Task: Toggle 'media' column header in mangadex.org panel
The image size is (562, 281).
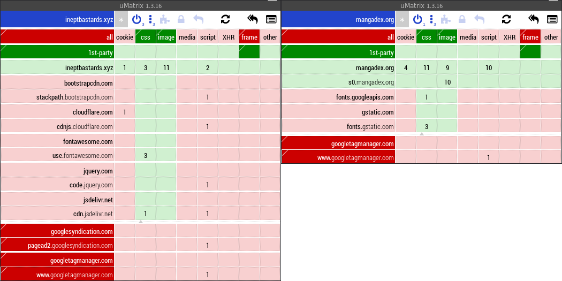Action: (468, 37)
